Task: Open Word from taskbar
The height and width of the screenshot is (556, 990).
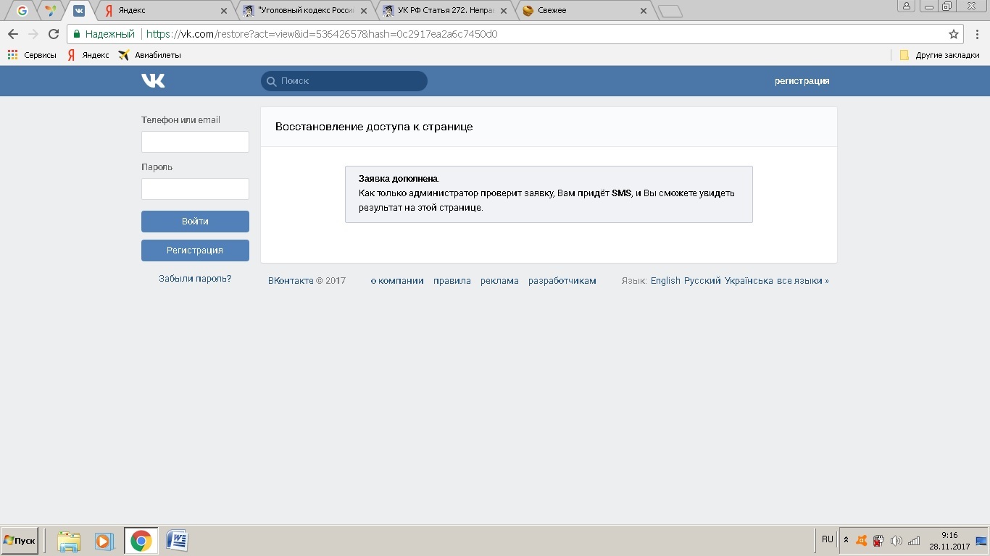Action: [x=177, y=541]
